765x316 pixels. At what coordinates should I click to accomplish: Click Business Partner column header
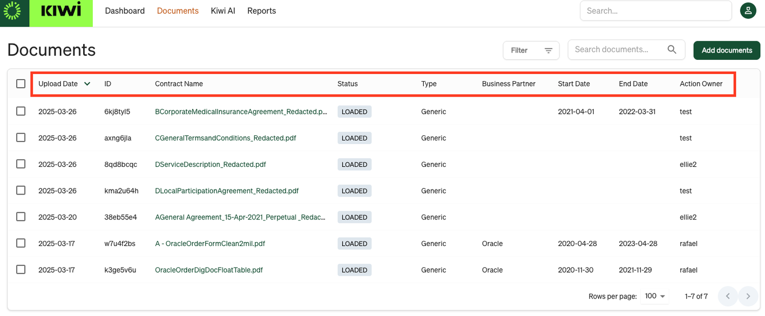pos(508,84)
